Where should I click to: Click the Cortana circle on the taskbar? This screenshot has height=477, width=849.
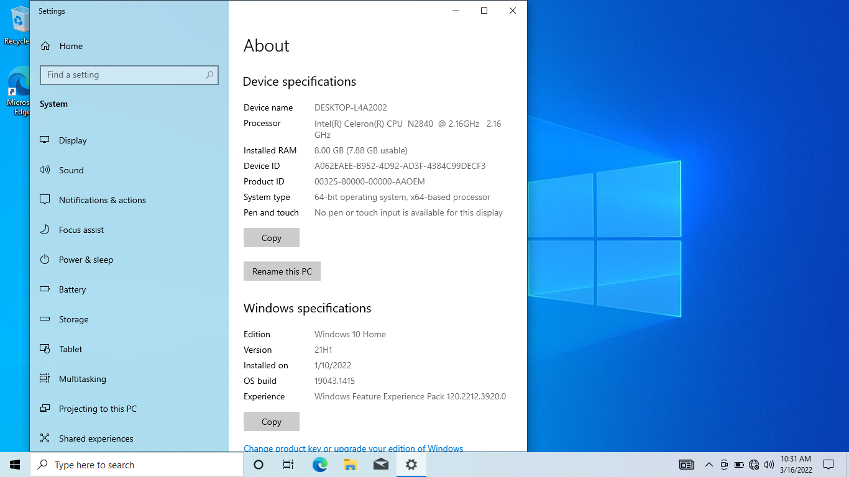pyautogui.click(x=259, y=465)
